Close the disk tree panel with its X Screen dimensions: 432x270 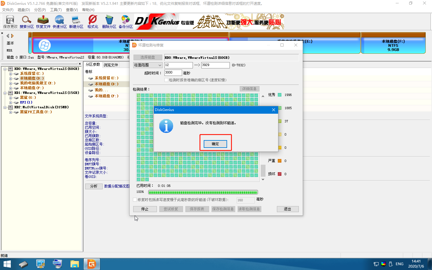(80, 64)
